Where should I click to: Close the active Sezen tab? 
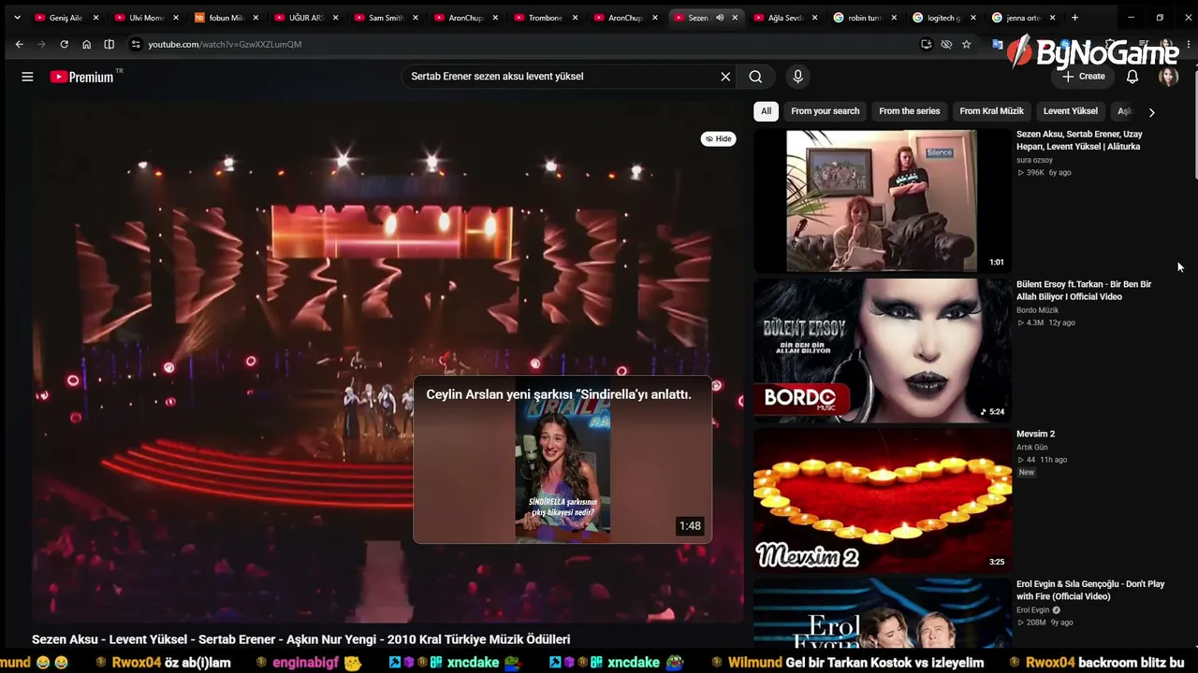(x=735, y=18)
